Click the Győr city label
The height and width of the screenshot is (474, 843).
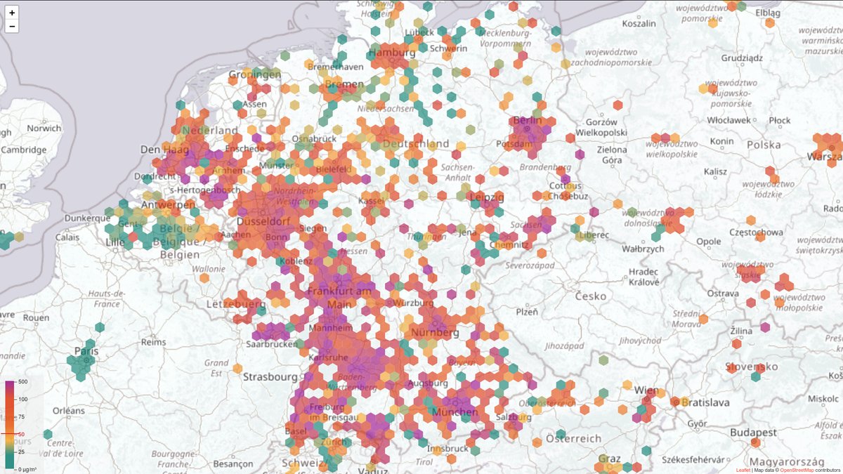click(697, 423)
